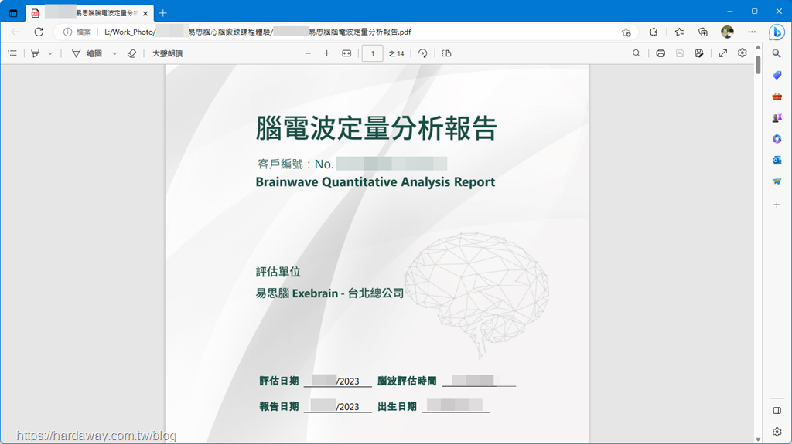View site information icon in address bar
Viewport: 792px width, 444px height.
(x=68, y=32)
